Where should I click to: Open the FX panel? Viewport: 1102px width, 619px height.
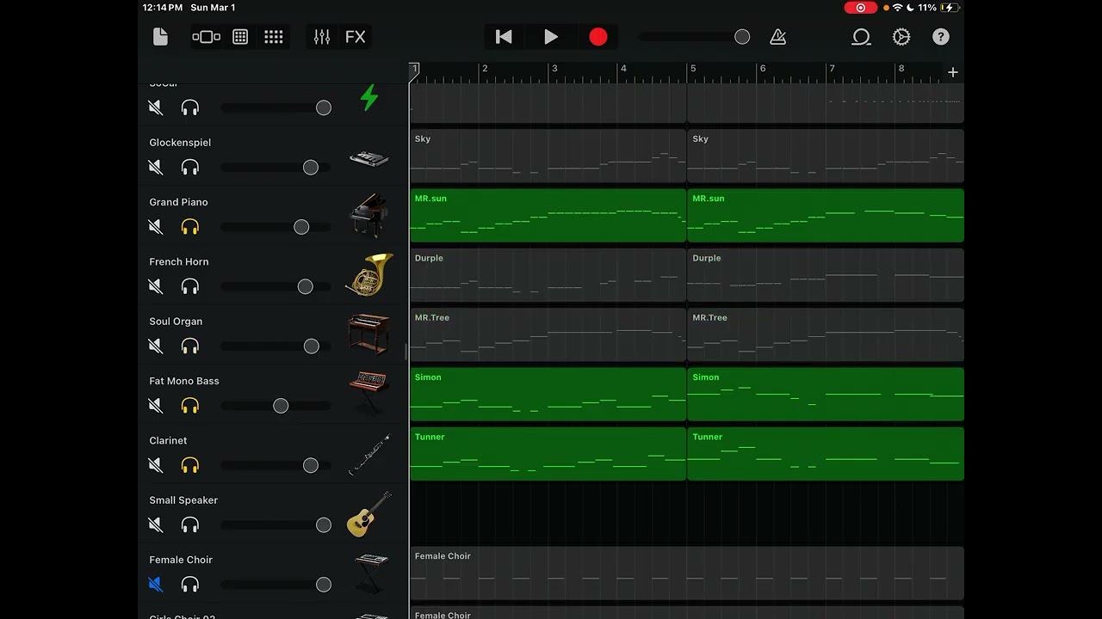pyautogui.click(x=356, y=37)
